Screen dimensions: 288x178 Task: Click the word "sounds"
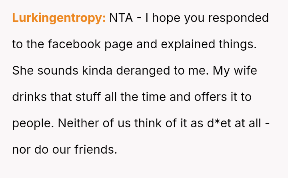pyautogui.click(x=59, y=71)
